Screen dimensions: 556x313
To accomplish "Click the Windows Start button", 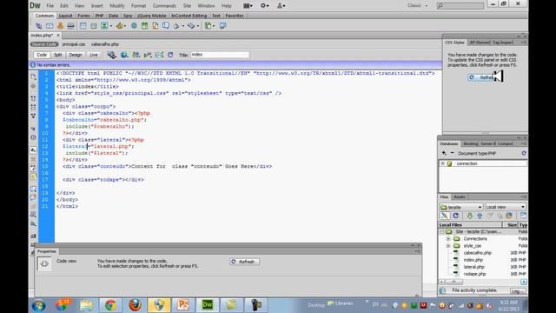I will tap(38, 305).
